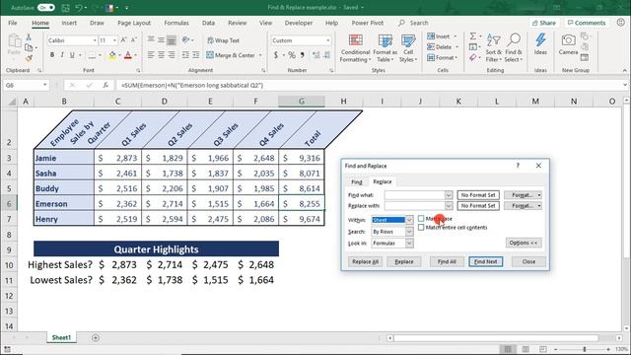The height and width of the screenshot is (355, 631).
Task: Click the Increase Font Size icon
Action: tap(123, 39)
